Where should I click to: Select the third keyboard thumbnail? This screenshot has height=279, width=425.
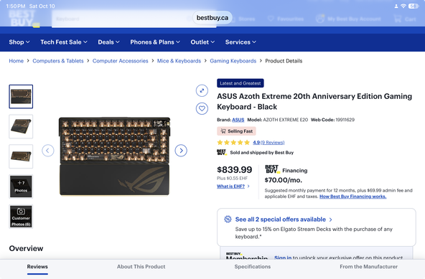[21, 156]
